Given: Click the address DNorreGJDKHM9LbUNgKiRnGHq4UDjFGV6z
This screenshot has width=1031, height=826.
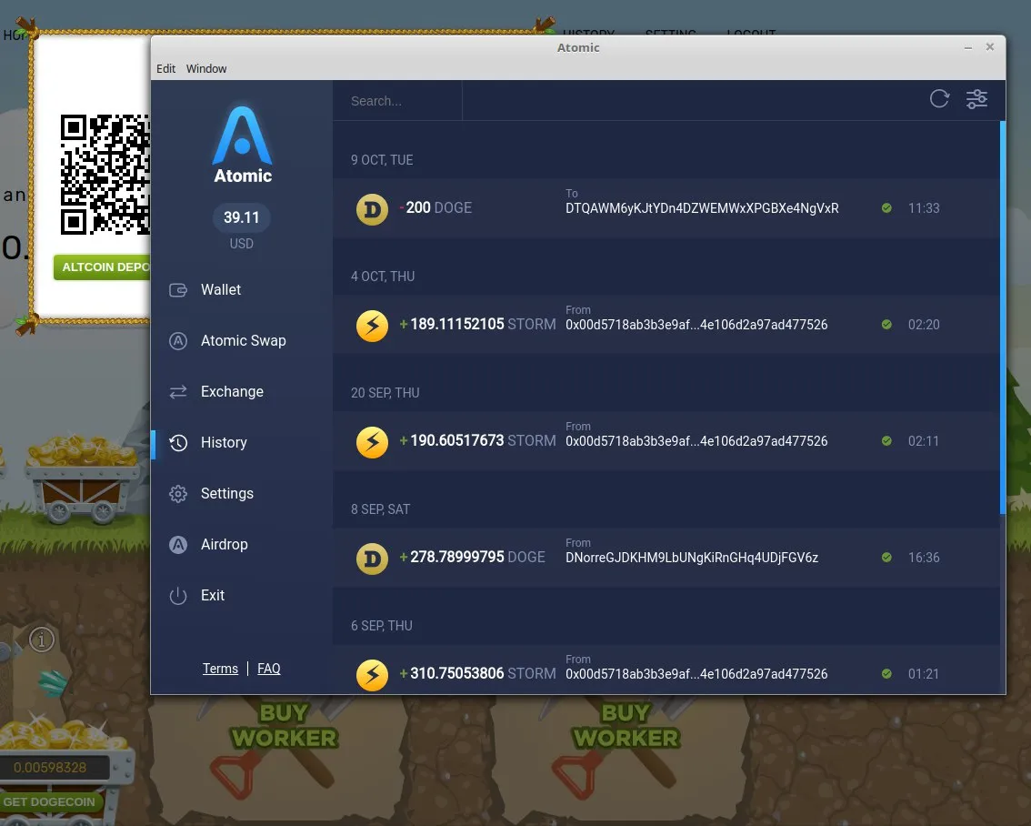Looking at the screenshot, I should pos(692,558).
